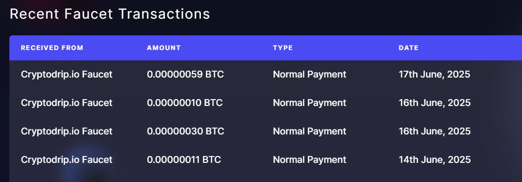Click the Type column header

(x=283, y=48)
